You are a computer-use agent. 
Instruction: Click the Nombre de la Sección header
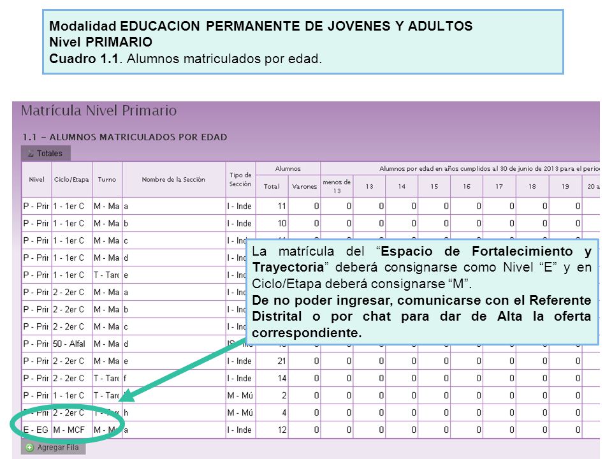(173, 180)
